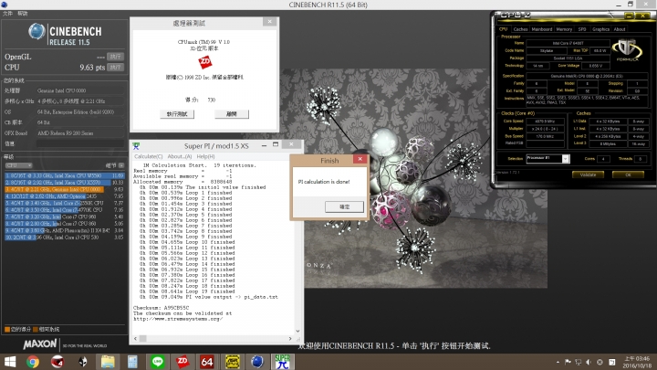Switch to SPD tab in CPU-Z
This screenshot has height=370, width=657.
coord(582,29)
